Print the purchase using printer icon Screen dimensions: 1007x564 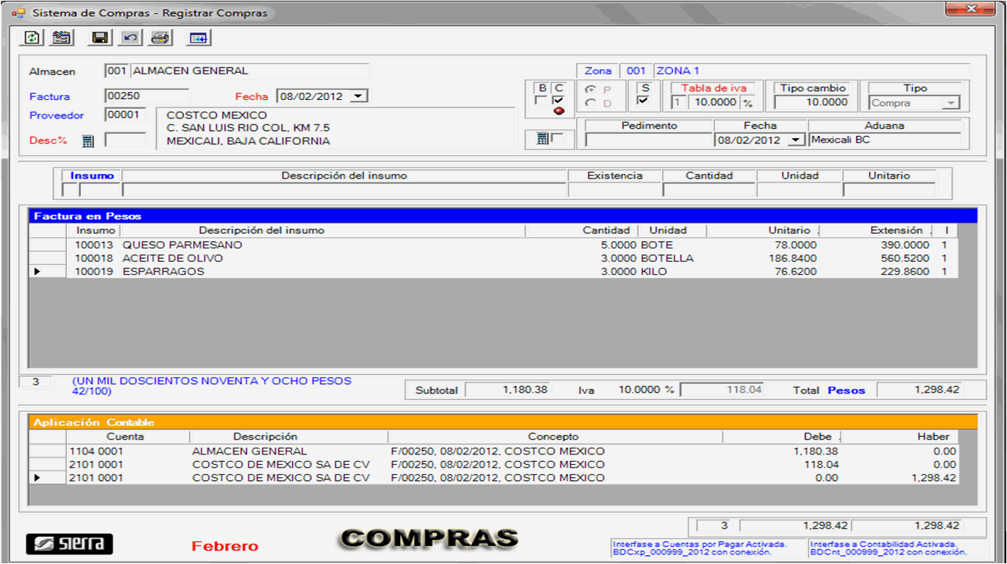coord(160,38)
